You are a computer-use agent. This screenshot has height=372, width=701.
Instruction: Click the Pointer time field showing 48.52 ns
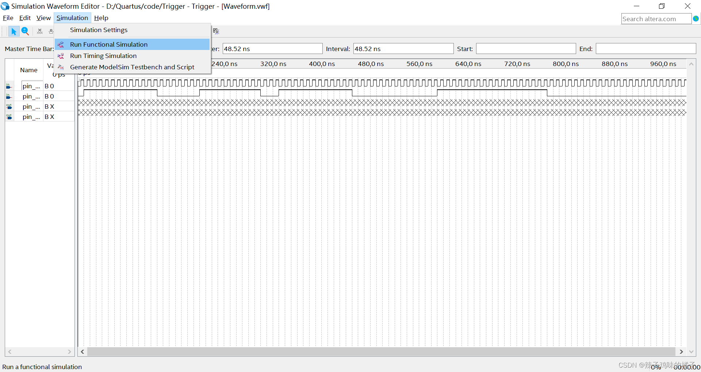272,49
